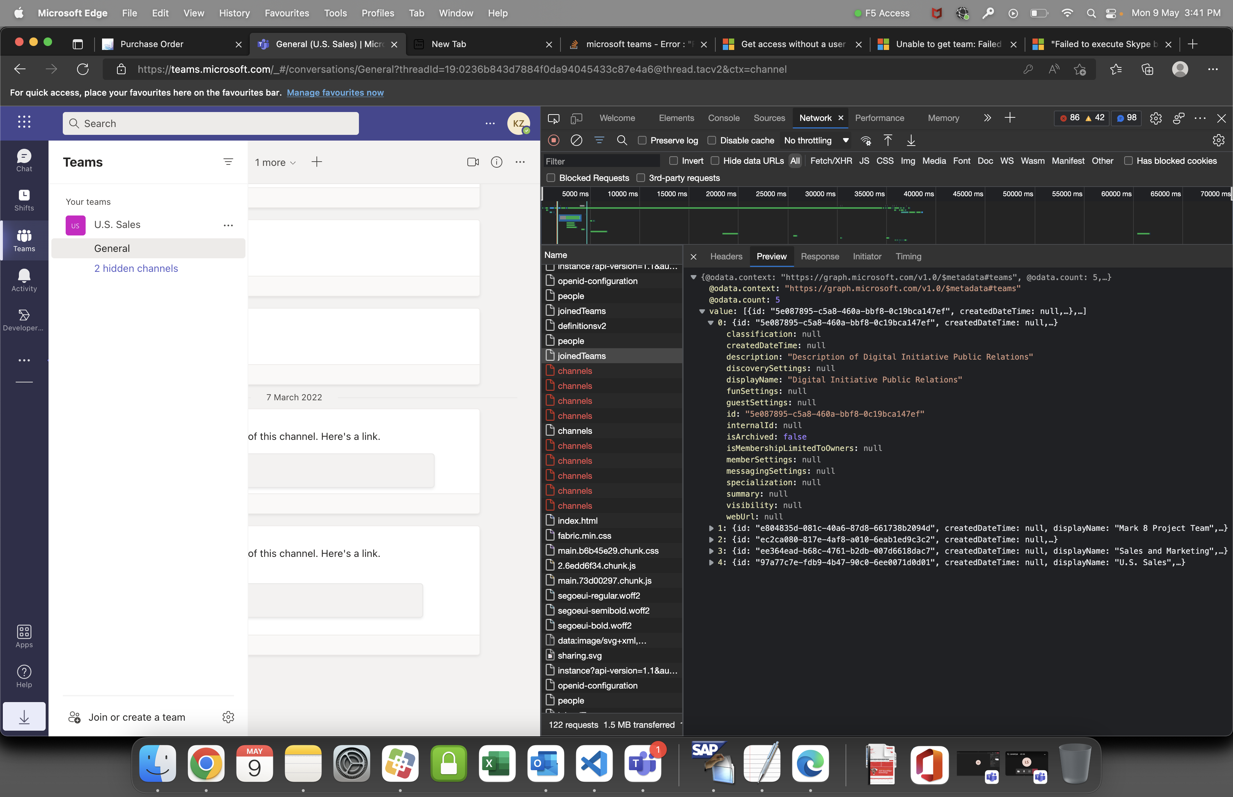This screenshot has height=797, width=1233.
Task: Check the Hide data URLs option
Action: click(x=715, y=161)
